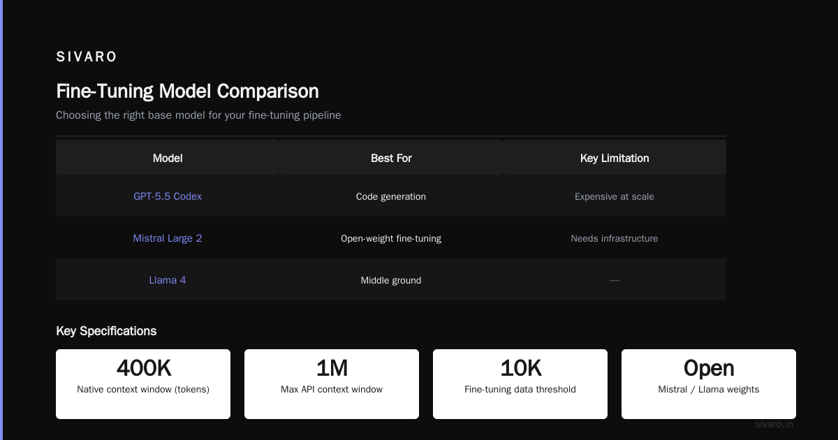Screen dimensions: 838x440
Task: Click the 400K value in first card
Action: pyautogui.click(x=143, y=368)
